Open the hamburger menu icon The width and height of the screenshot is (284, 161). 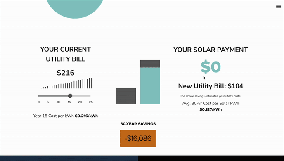[278, 7]
